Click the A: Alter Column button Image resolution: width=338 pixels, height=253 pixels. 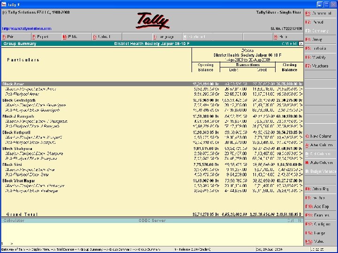pyautogui.click(x=321, y=145)
